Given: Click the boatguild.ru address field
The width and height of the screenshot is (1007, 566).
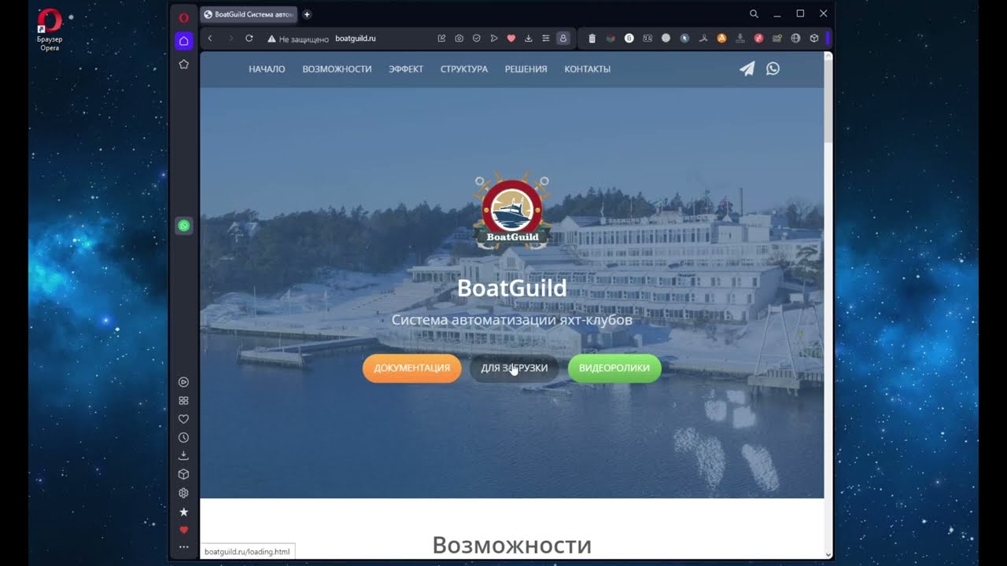Looking at the screenshot, I should click(356, 39).
